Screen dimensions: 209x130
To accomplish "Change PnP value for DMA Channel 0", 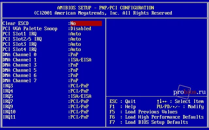I will [74, 55].
